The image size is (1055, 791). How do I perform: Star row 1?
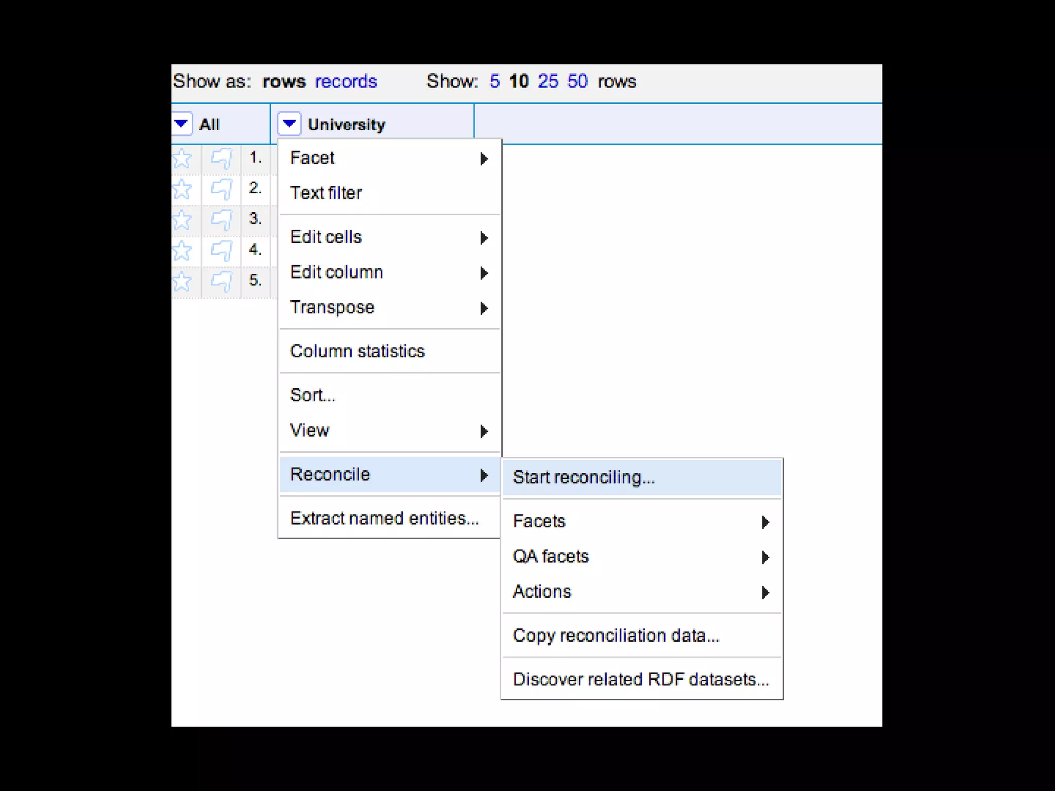[182, 158]
